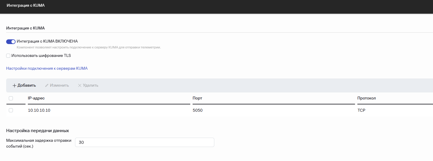Open Настройки подключения к серверам KUMA link
Image resolution: width=433 pixels, height=161 pixels.
point(47,69)
